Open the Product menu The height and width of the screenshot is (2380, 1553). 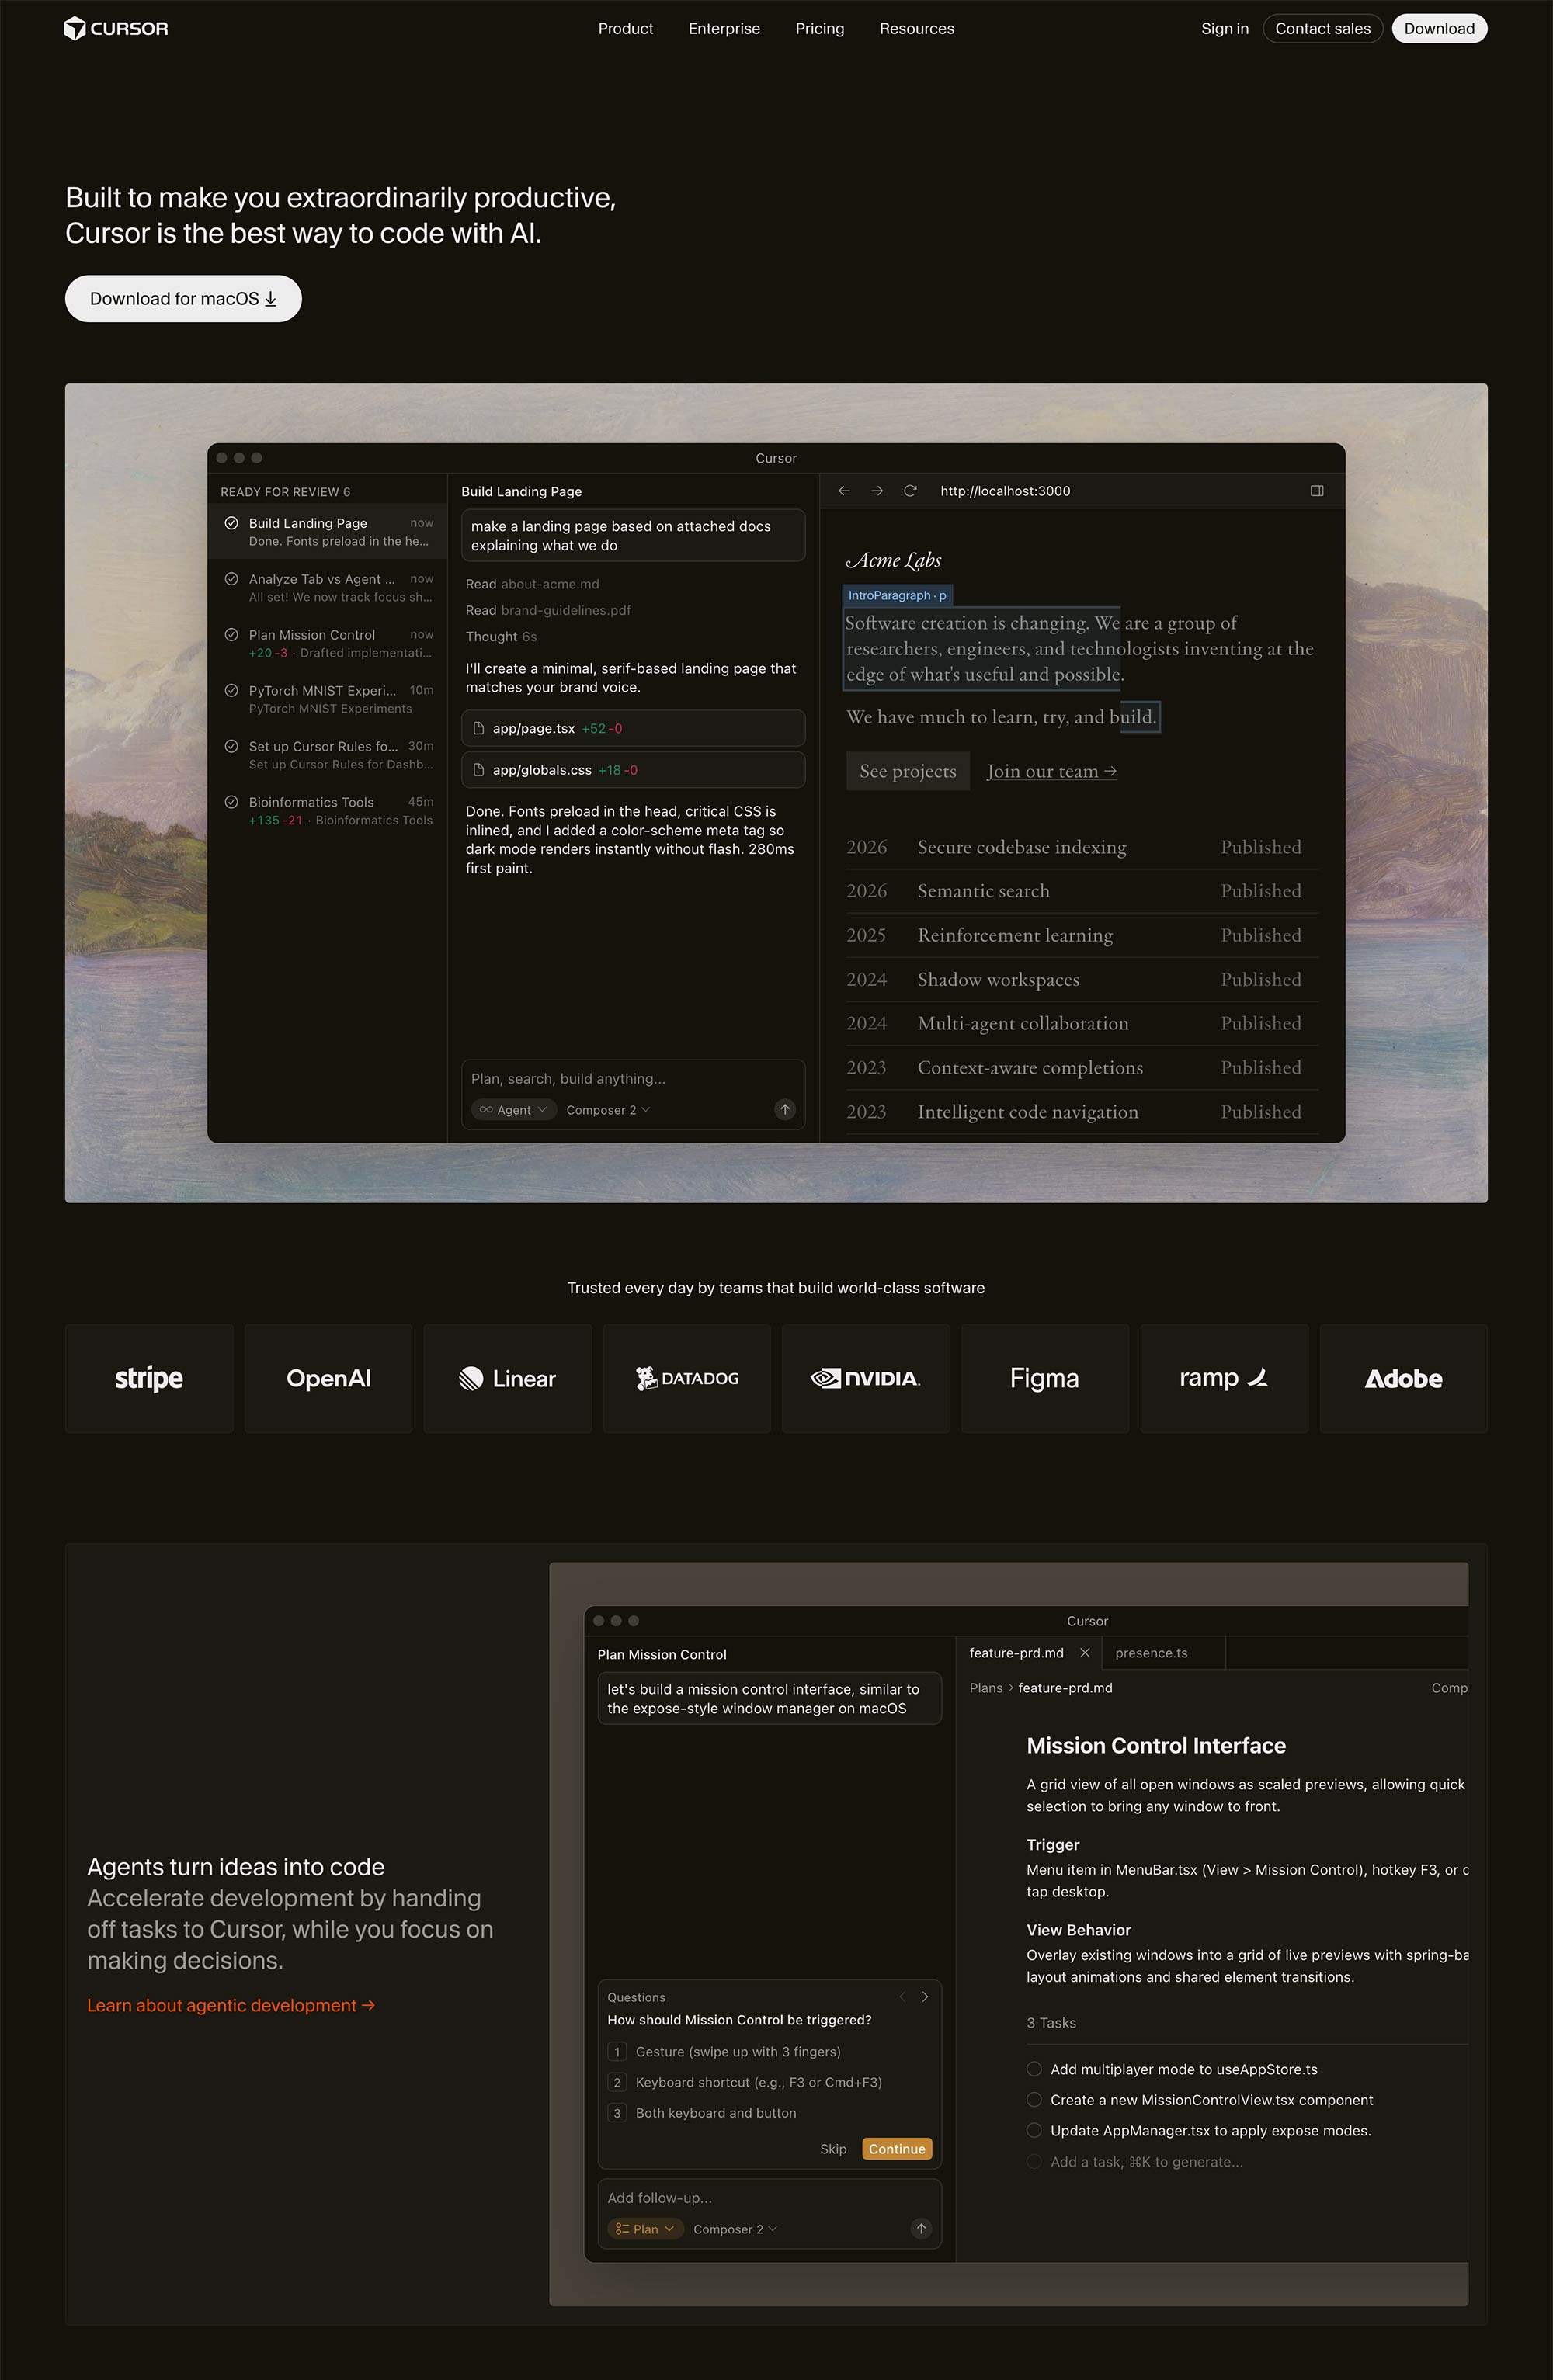click(x=626, y=28)
